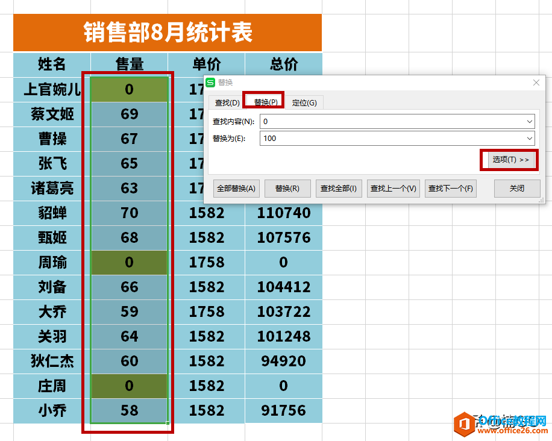Click the 查找全部(I) button
552x441 pixels.
339,189
